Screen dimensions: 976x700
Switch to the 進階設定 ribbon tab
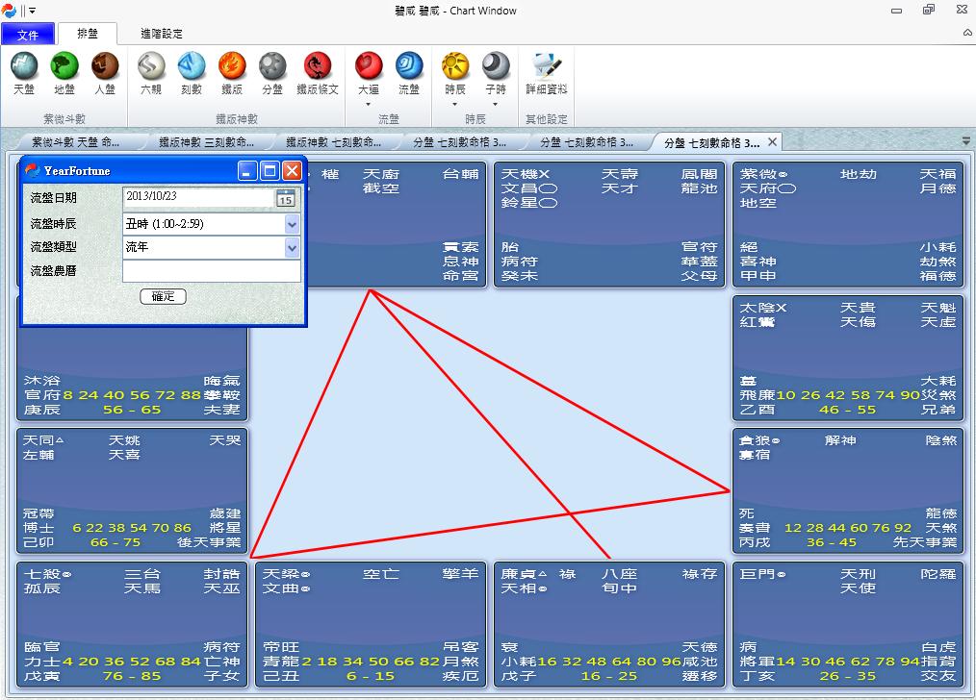(163, 32)
